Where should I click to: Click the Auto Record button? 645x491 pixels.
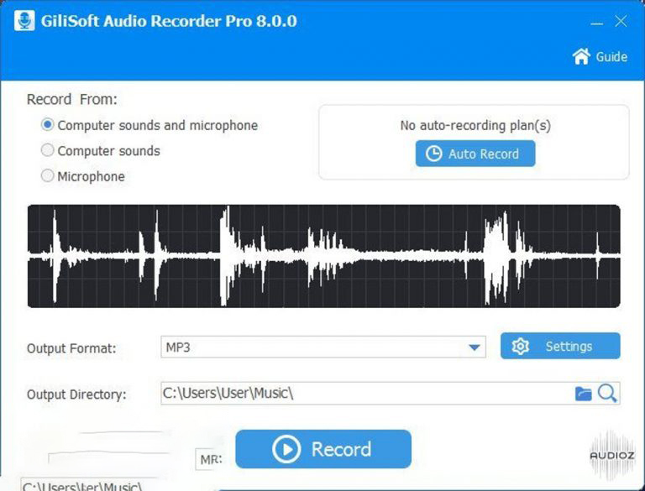[475, 154]
